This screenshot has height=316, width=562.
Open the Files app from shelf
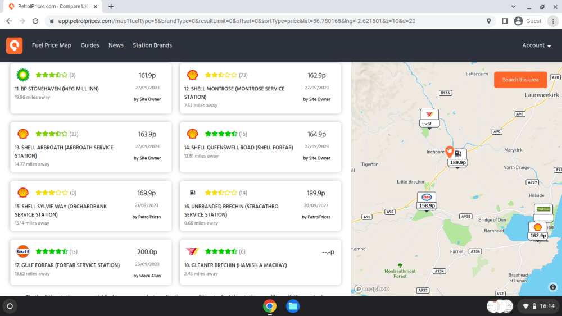(293, 306)
